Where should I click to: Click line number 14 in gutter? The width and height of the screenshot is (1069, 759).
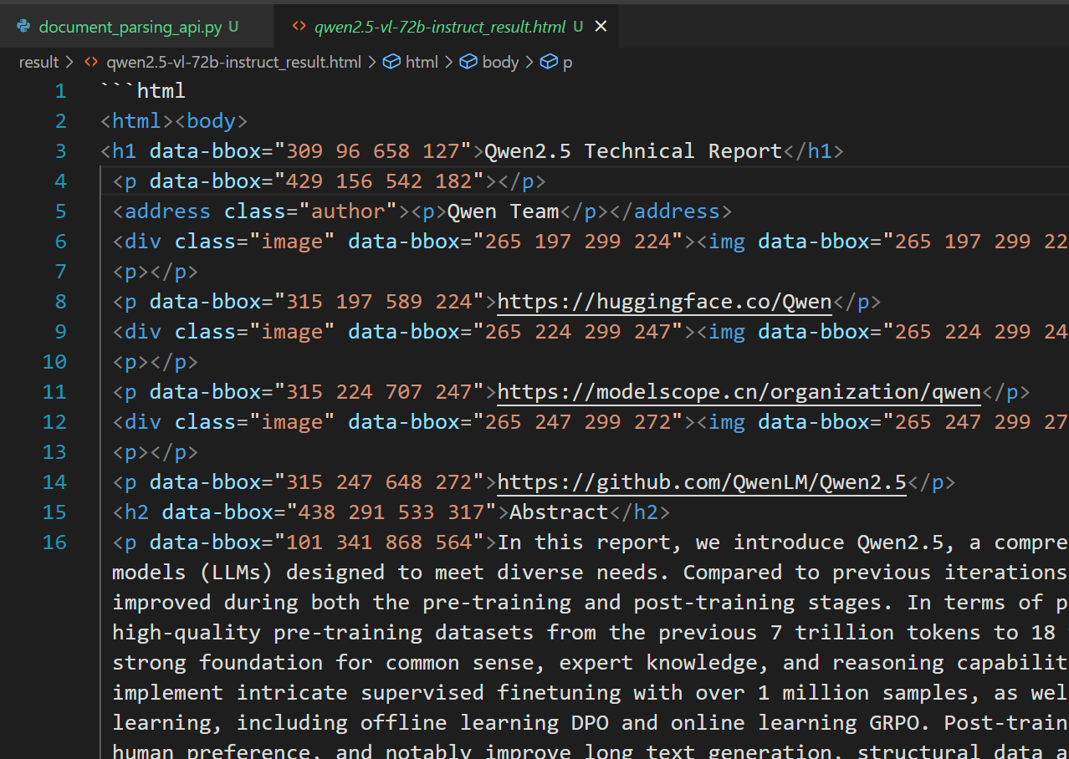[x=54, y=482]
